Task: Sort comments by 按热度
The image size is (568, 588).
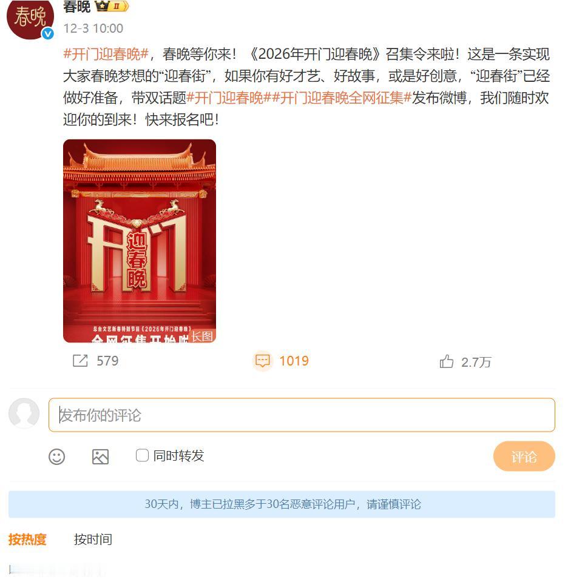Action: pyautogui.click(x=27, y=540)
